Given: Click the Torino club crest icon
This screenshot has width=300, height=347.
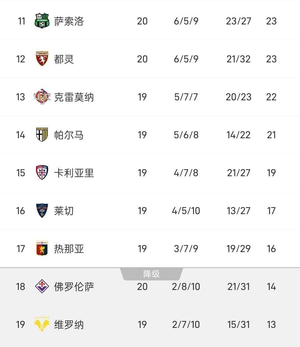Looking at the screenshot, I should tap(42, 59).
